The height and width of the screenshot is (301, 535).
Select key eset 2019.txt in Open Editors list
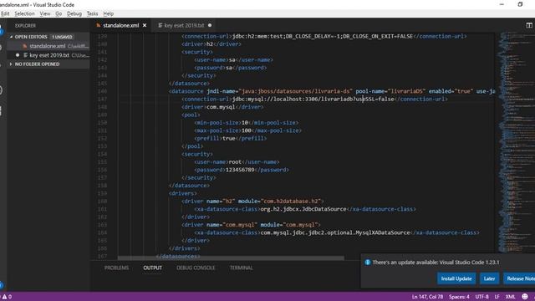click(x=48, y=55)
